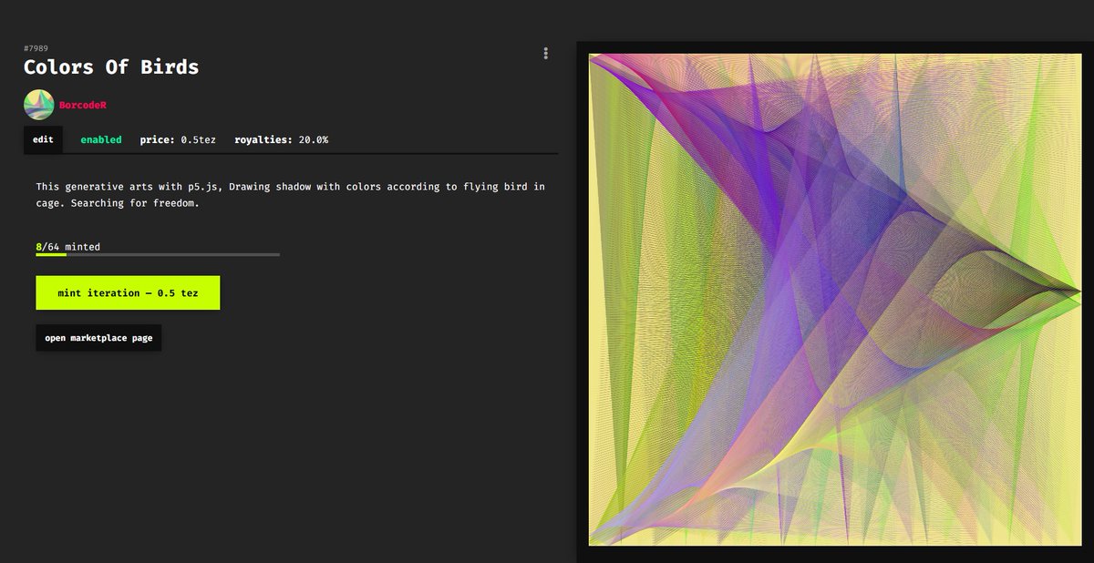Screen dimensions: 1094x563
Task: Click the edit button
Action: (x=43, y=140)
